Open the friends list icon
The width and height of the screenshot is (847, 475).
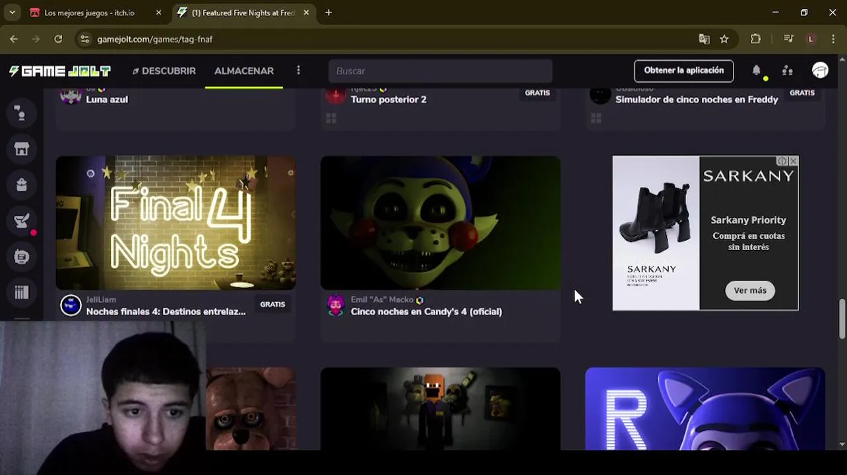[788, 71]
